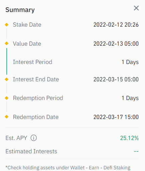Screen dimensions: 145x171
Task: Click the Redemption Period diamond marker
Action: pos(7,98)
